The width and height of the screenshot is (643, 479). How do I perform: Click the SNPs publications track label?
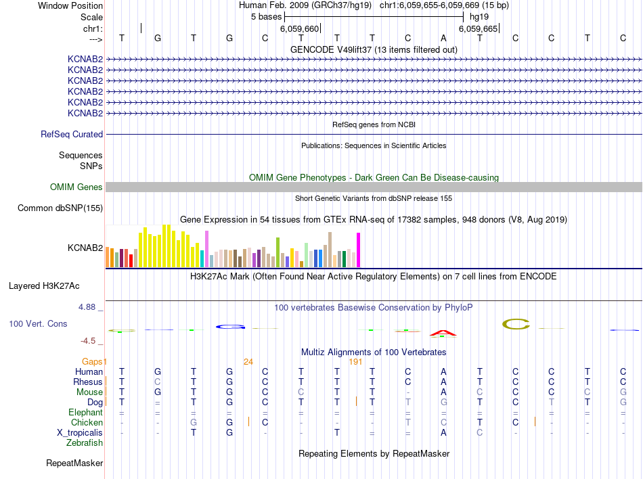(x=91, y=166)
